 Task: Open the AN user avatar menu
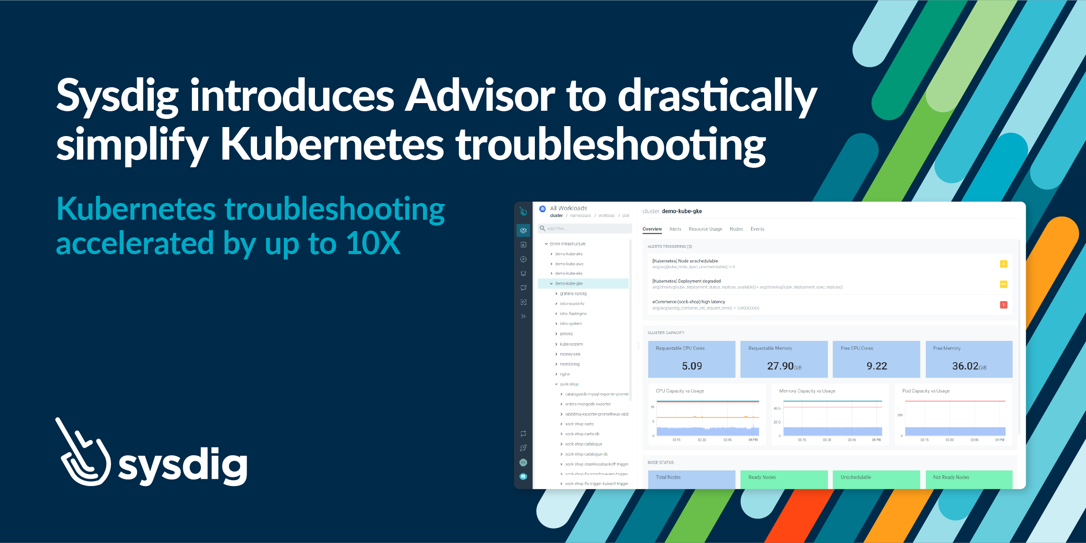523,462
